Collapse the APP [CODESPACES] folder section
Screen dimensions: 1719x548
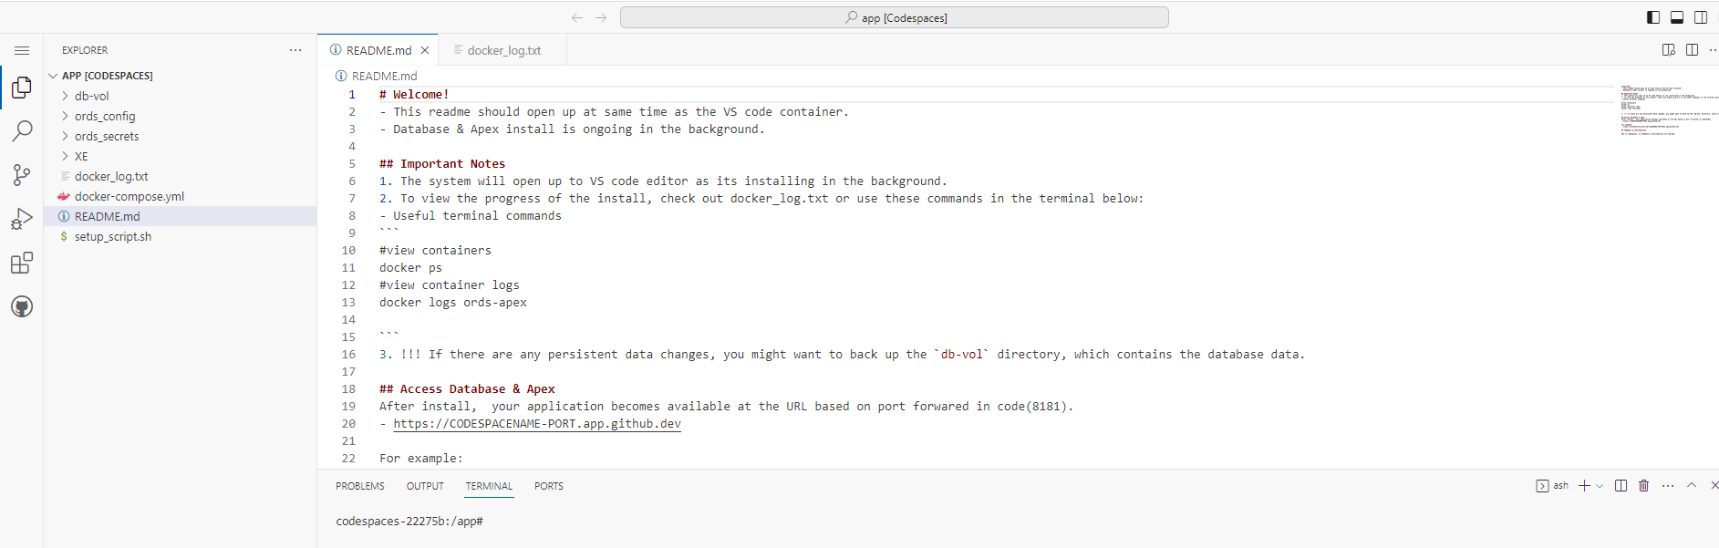pyautogui.click(x=107, y=76)
